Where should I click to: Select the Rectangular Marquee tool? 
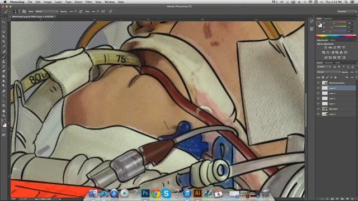click(4, 27)
